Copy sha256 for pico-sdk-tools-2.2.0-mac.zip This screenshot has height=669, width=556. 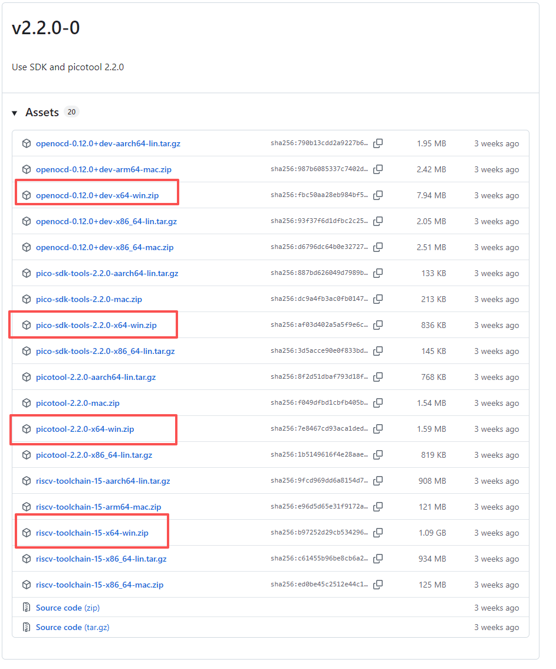pyautogui.click(x=378, y=299)
